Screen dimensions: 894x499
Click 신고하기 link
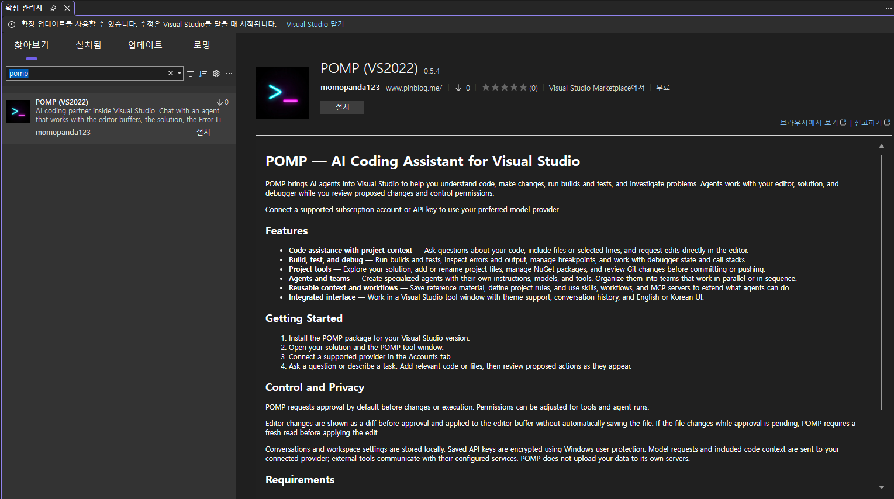872,123
